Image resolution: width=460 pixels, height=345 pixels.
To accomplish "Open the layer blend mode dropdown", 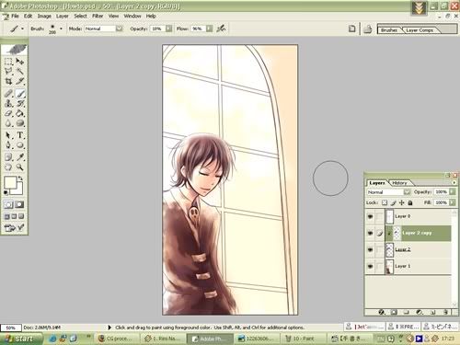I will (407, 192).
